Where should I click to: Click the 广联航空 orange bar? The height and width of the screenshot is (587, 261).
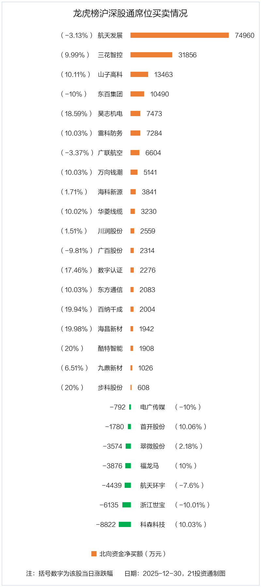135,153
